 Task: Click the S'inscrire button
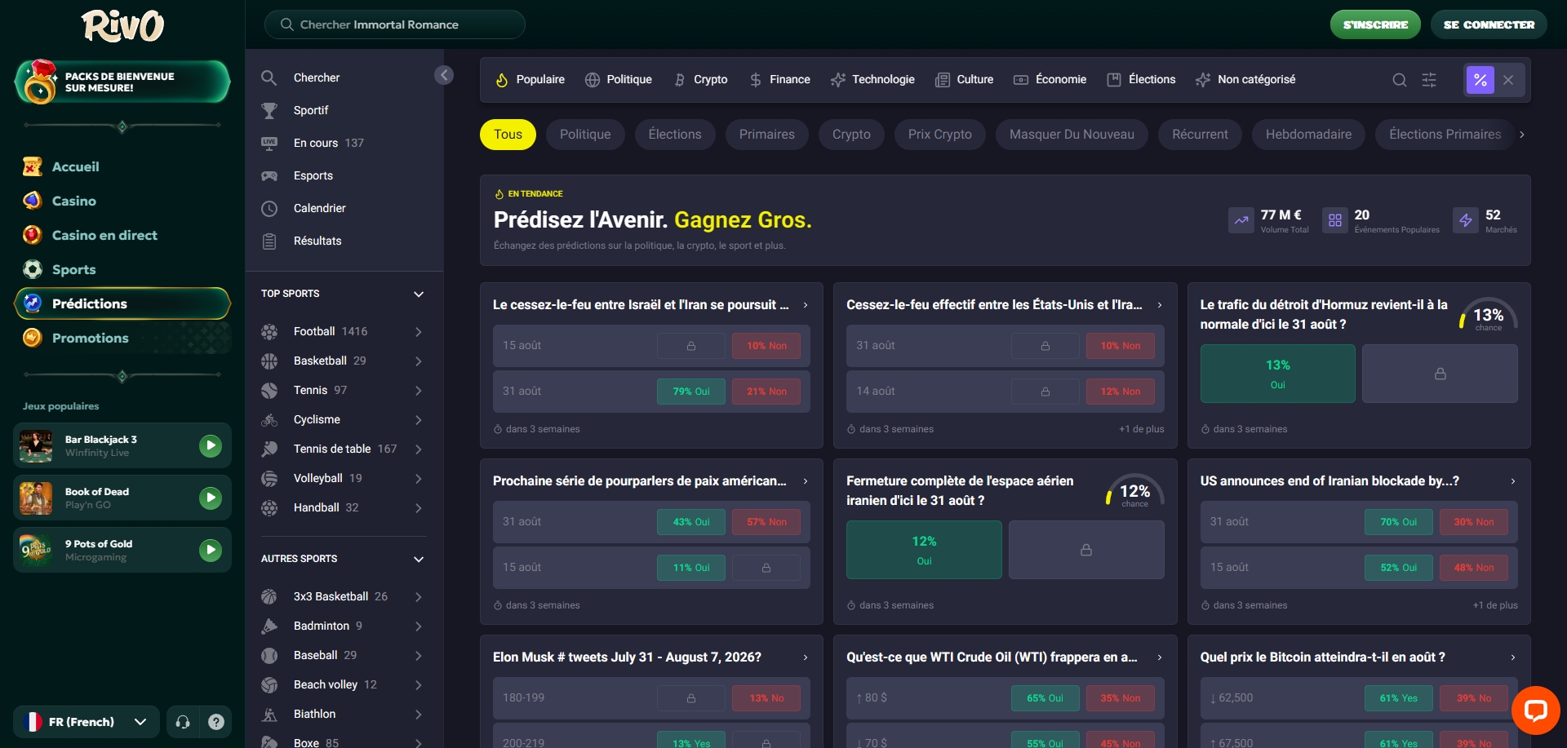(1375, 24)
